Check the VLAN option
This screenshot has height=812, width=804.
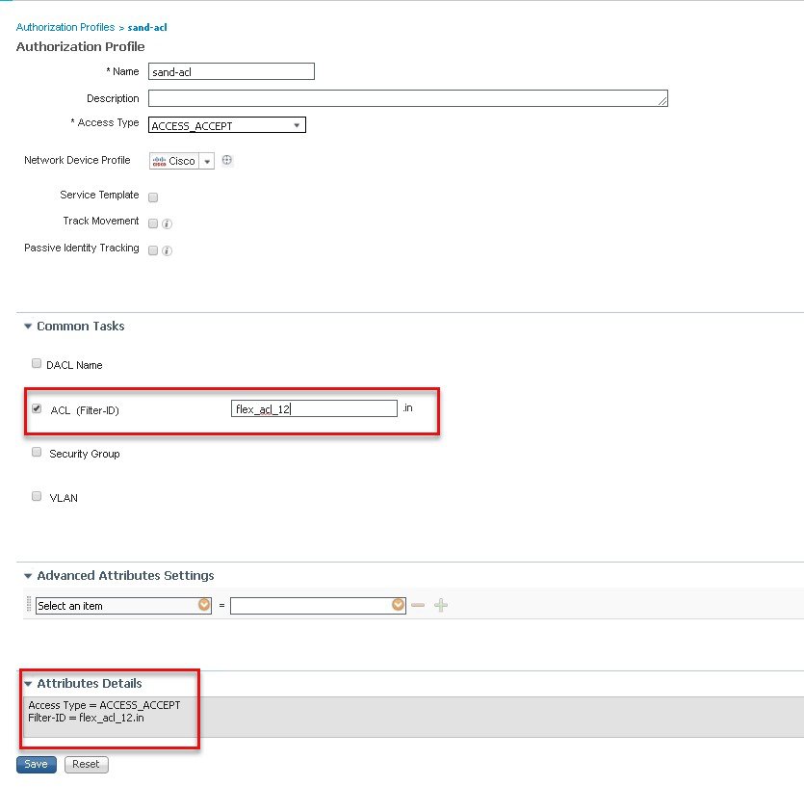click(37, 496)
